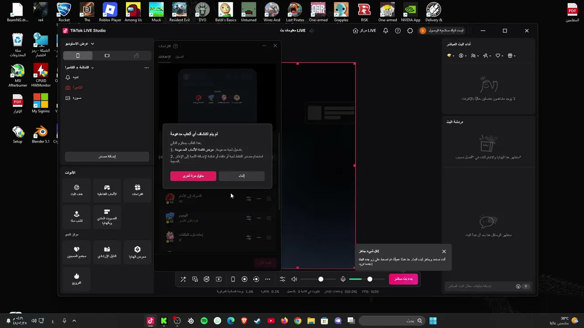Screen dimensions: 584x328
Task: Dismiss the 'كل شيء جاهز' tooltip
Action: [x=444, y=251]
